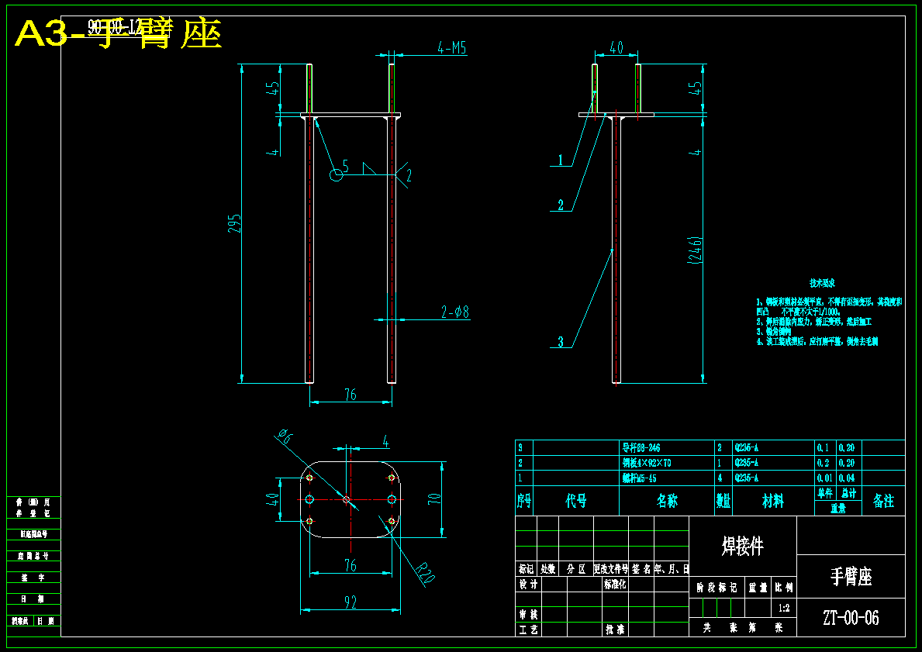
Task: Click the 导杆Ø8-246 part name
Action: [641, 447]
